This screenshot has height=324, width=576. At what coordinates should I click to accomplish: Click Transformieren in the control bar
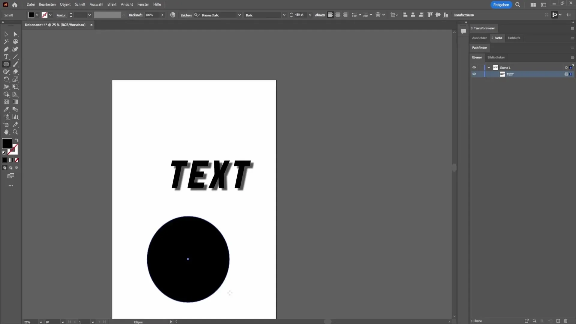click(463, 15)
